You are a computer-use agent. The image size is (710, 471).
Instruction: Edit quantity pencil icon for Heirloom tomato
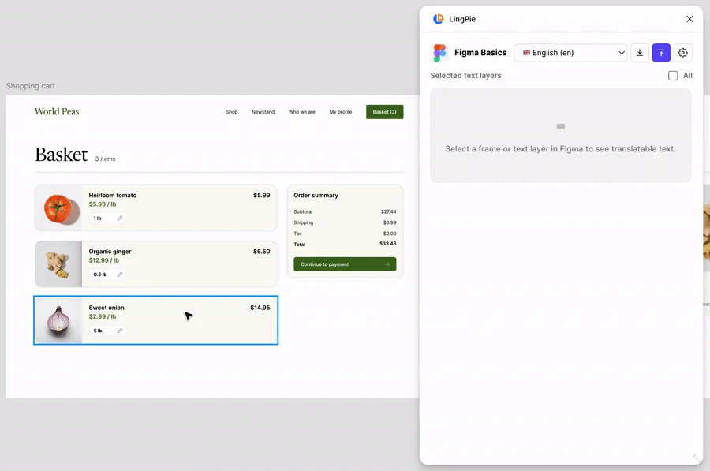[120, 219]
